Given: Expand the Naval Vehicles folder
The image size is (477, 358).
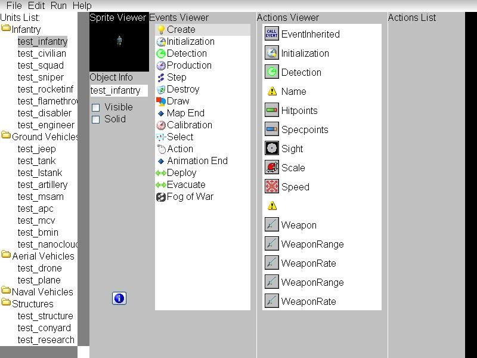Looking at the screenshot, I should (6, 292).
